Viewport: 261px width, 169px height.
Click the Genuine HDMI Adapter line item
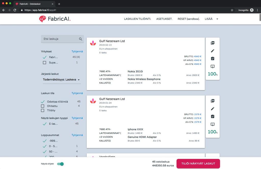click(142, 137)
